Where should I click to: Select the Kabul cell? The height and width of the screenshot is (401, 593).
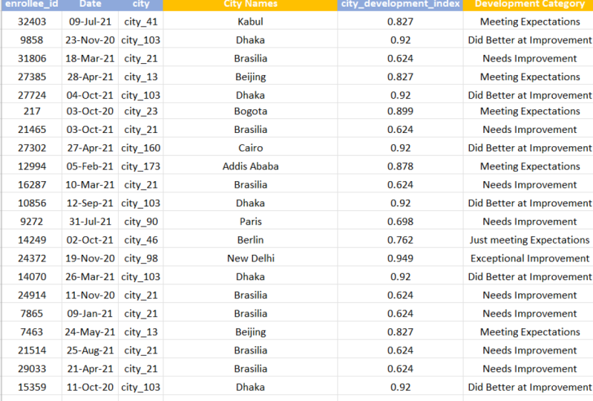click(250, 22)
